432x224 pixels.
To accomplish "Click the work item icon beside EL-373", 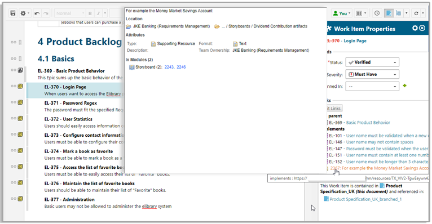I will [20, 135].
